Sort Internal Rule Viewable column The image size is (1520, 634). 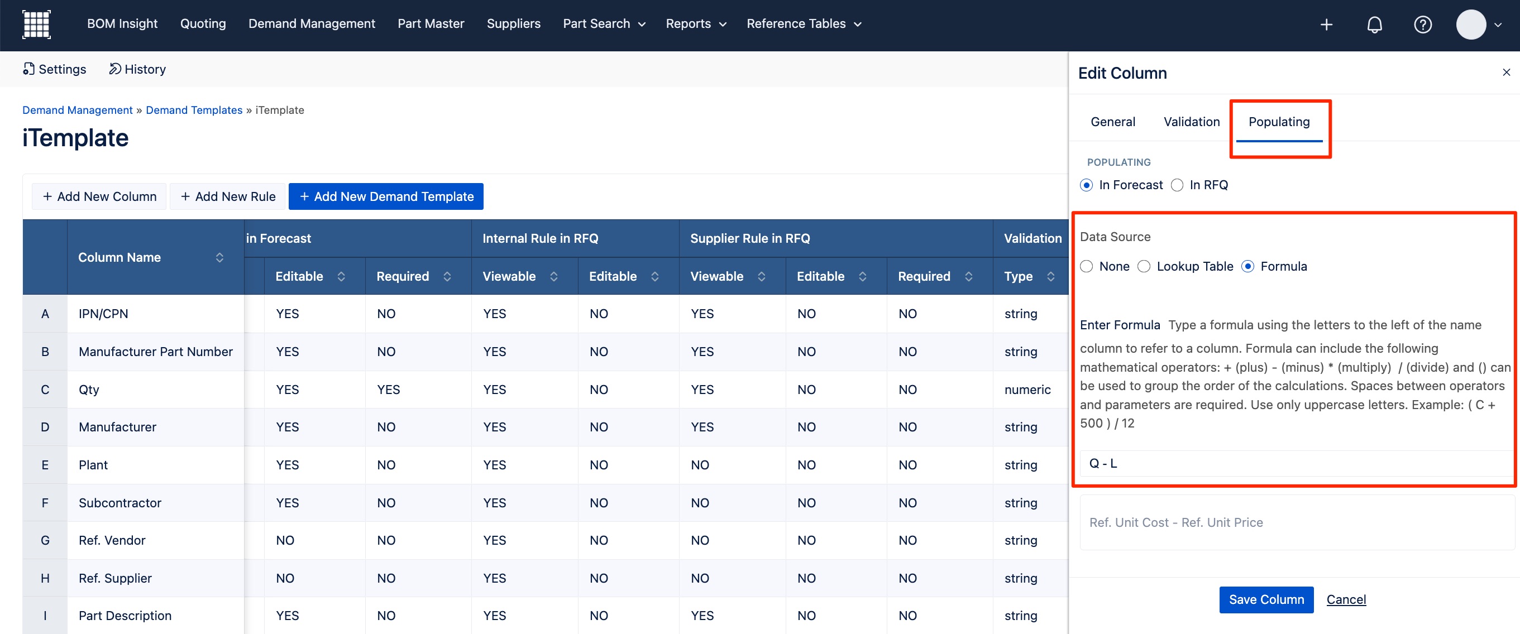tap(553, 276)
